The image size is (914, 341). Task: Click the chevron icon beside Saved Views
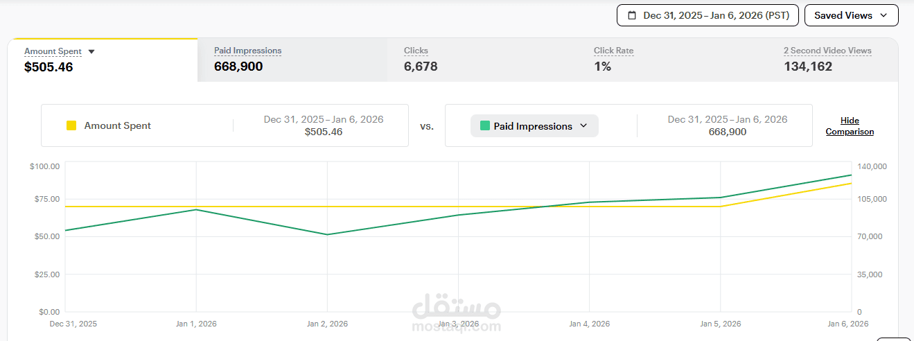pos(884,15)
